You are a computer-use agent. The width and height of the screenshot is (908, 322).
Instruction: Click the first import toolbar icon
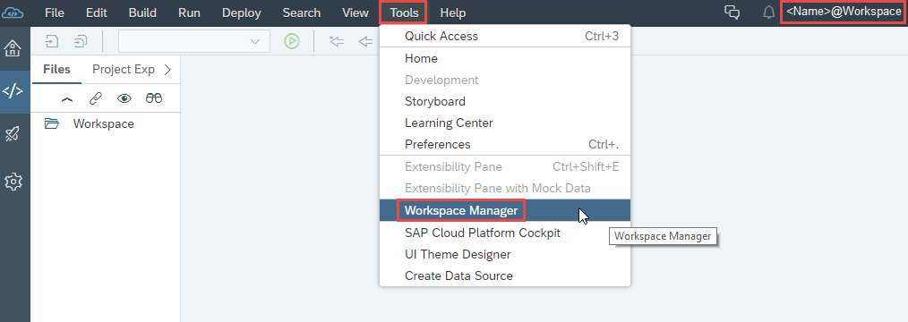point(53,41)
